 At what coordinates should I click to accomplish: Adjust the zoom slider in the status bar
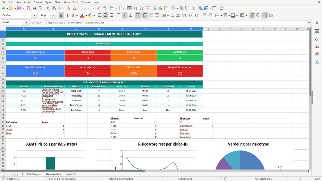pos(300,179)
